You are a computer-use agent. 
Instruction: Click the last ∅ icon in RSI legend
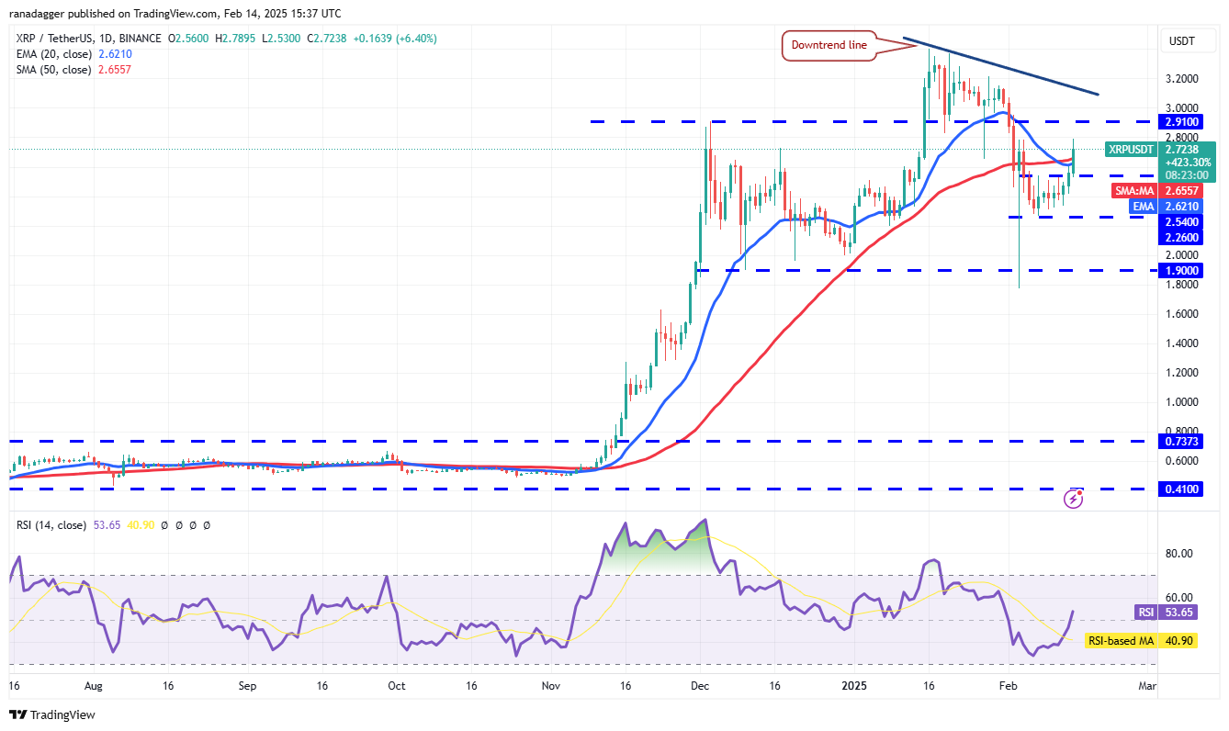tap(209, 525)
